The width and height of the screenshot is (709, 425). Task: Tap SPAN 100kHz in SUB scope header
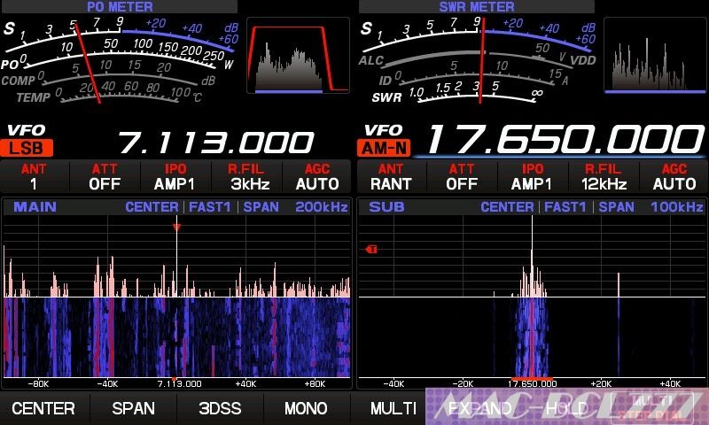651,207
